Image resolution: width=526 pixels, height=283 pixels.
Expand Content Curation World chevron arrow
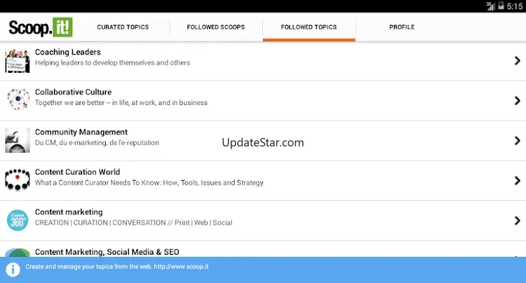[x=517, y=181]
